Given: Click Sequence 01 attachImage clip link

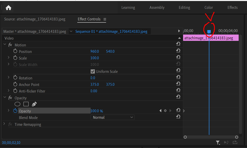Looking at the screenshot, I should pyautogui.click(x=111, y=32).
